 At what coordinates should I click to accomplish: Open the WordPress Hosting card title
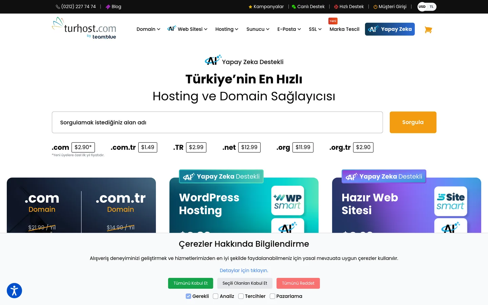pyautogui.click(x=209, y=204)
